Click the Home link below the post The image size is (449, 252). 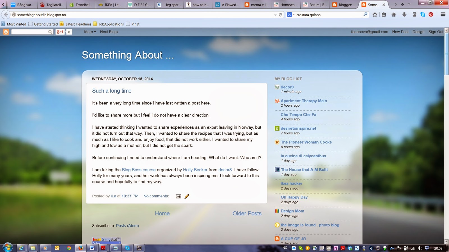pos(162,213)
